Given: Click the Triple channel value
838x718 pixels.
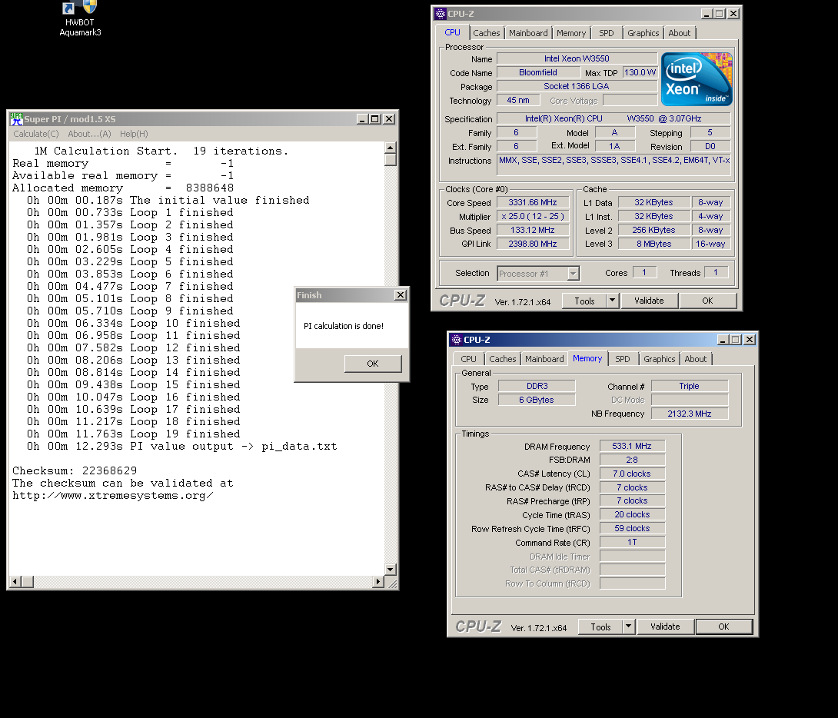Looking at the screenshot, I should point(690,386).
